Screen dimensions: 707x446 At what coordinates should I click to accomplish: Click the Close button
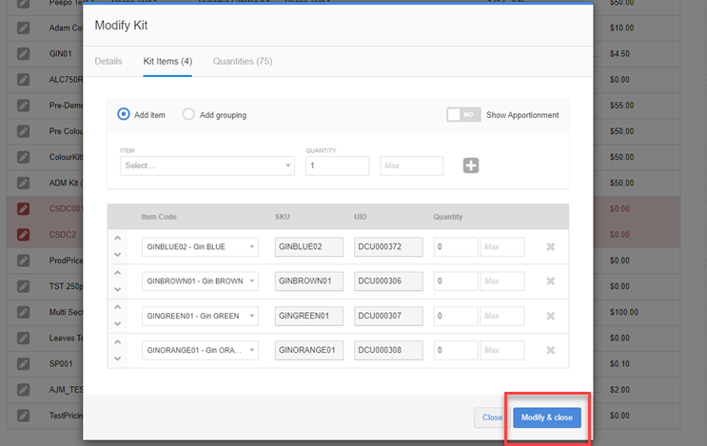coord(492,417)
